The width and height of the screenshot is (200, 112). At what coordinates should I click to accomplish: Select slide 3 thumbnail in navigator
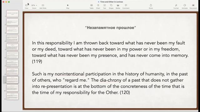pos(12,30)
